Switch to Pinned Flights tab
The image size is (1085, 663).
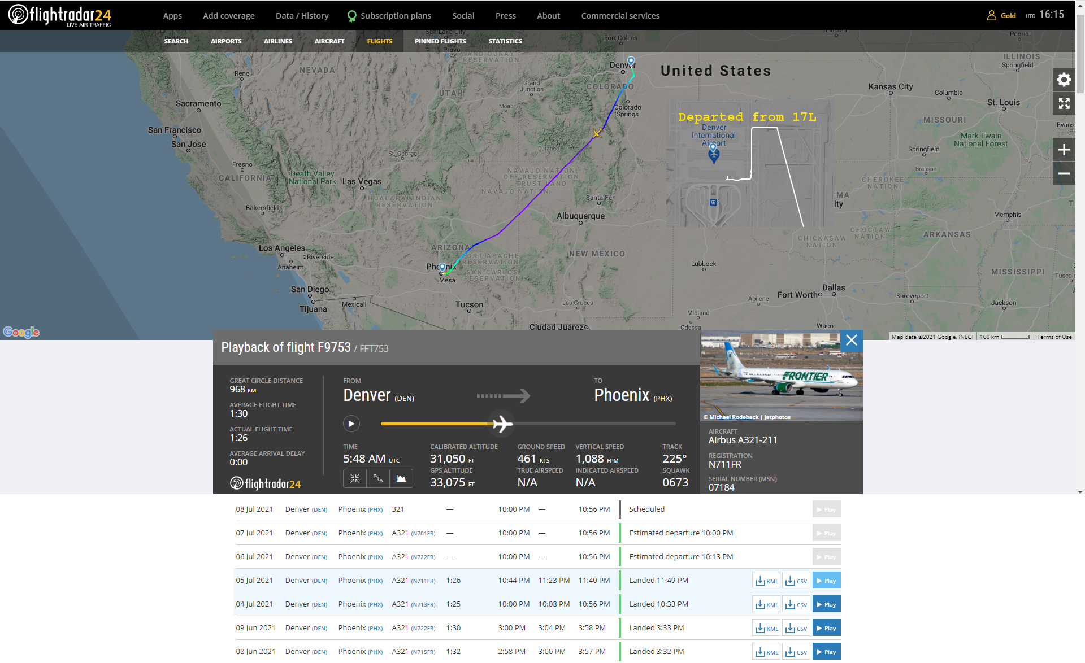(440, 41)
